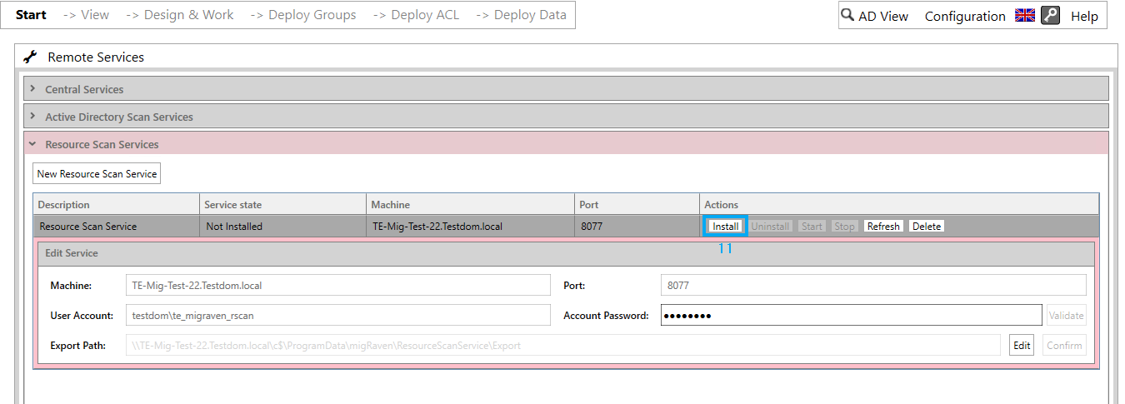Screen dimensions: 1125x404
Task: Click Edit next to Export Path
Action: click(1022, 345)
